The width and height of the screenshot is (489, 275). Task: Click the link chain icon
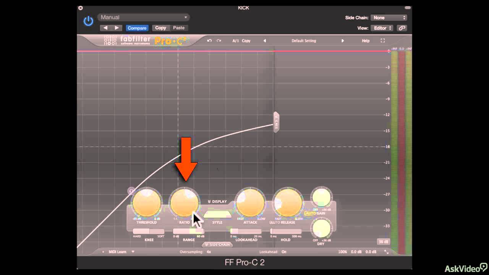[402, 28]
